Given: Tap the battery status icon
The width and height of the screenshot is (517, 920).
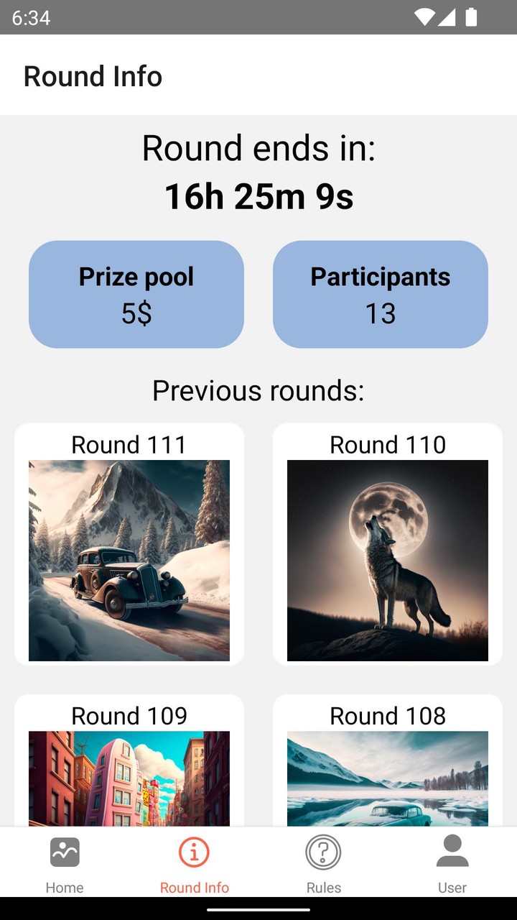Looking at the screenshot, I should pos(471,17).
